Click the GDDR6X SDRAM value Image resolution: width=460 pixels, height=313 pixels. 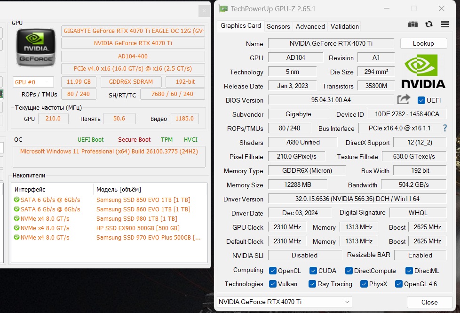[131, 81]
